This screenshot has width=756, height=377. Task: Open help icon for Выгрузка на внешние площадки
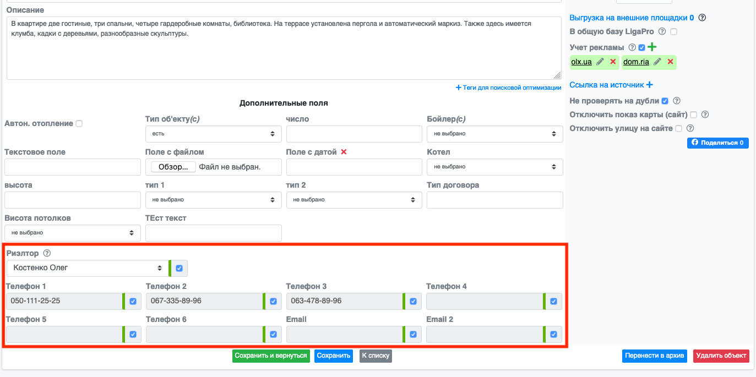click(x=702, y=18)
